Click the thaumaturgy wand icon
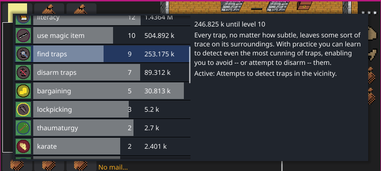Image resolution: width=381 pixels, height=171 pixels. pyautogui.click(x=23, y=128)
